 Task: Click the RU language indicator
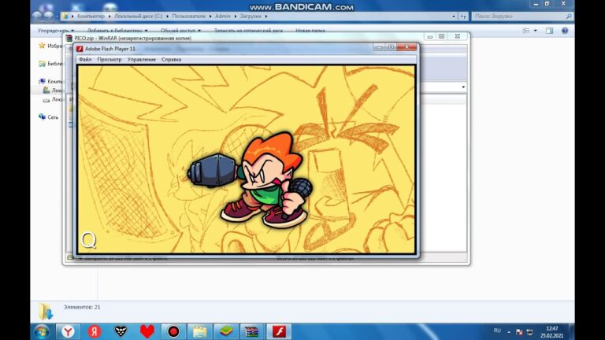497,331
